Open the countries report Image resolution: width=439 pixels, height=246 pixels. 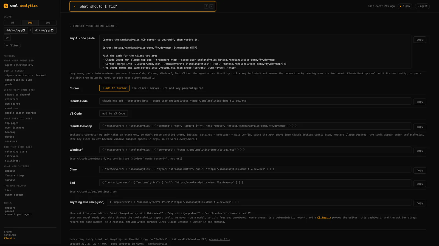pos(12,108)
